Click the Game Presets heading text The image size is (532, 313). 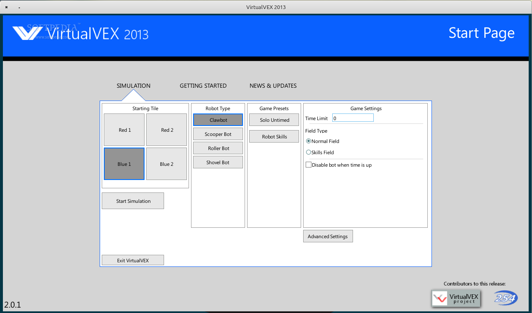(x=274, y=108)
